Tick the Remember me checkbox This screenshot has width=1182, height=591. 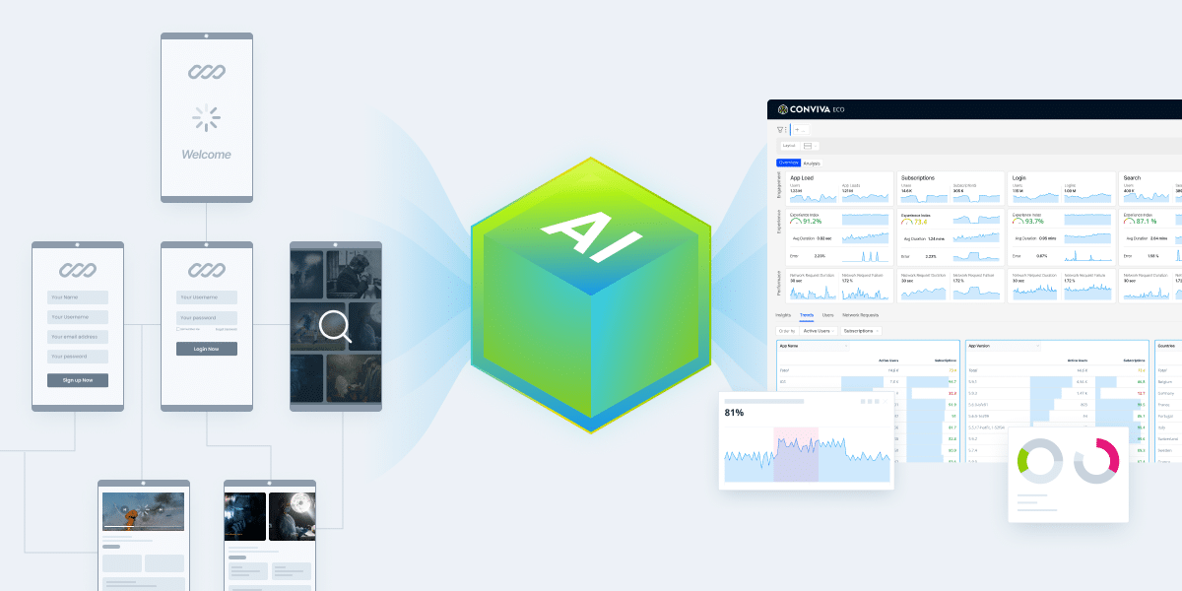tap(178, 329)
